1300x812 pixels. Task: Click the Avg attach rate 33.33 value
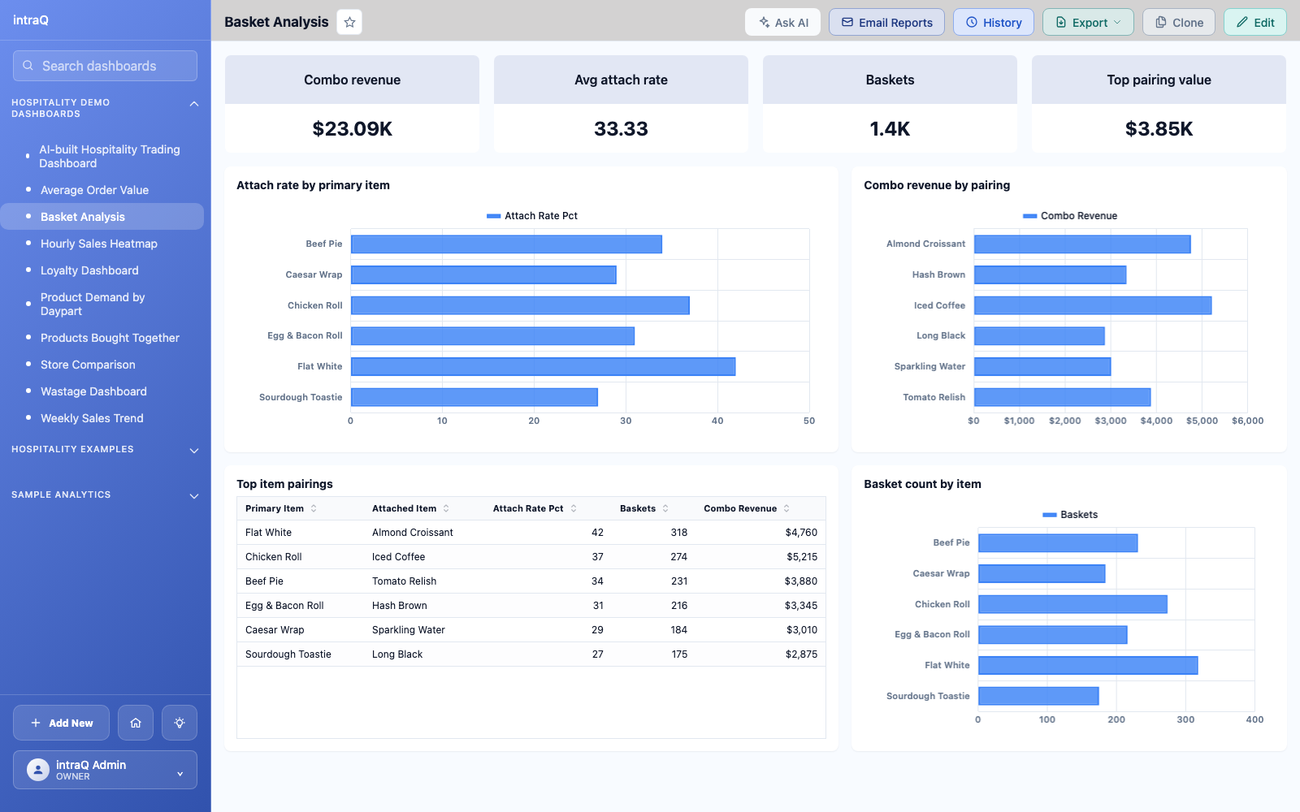(621, 128)
